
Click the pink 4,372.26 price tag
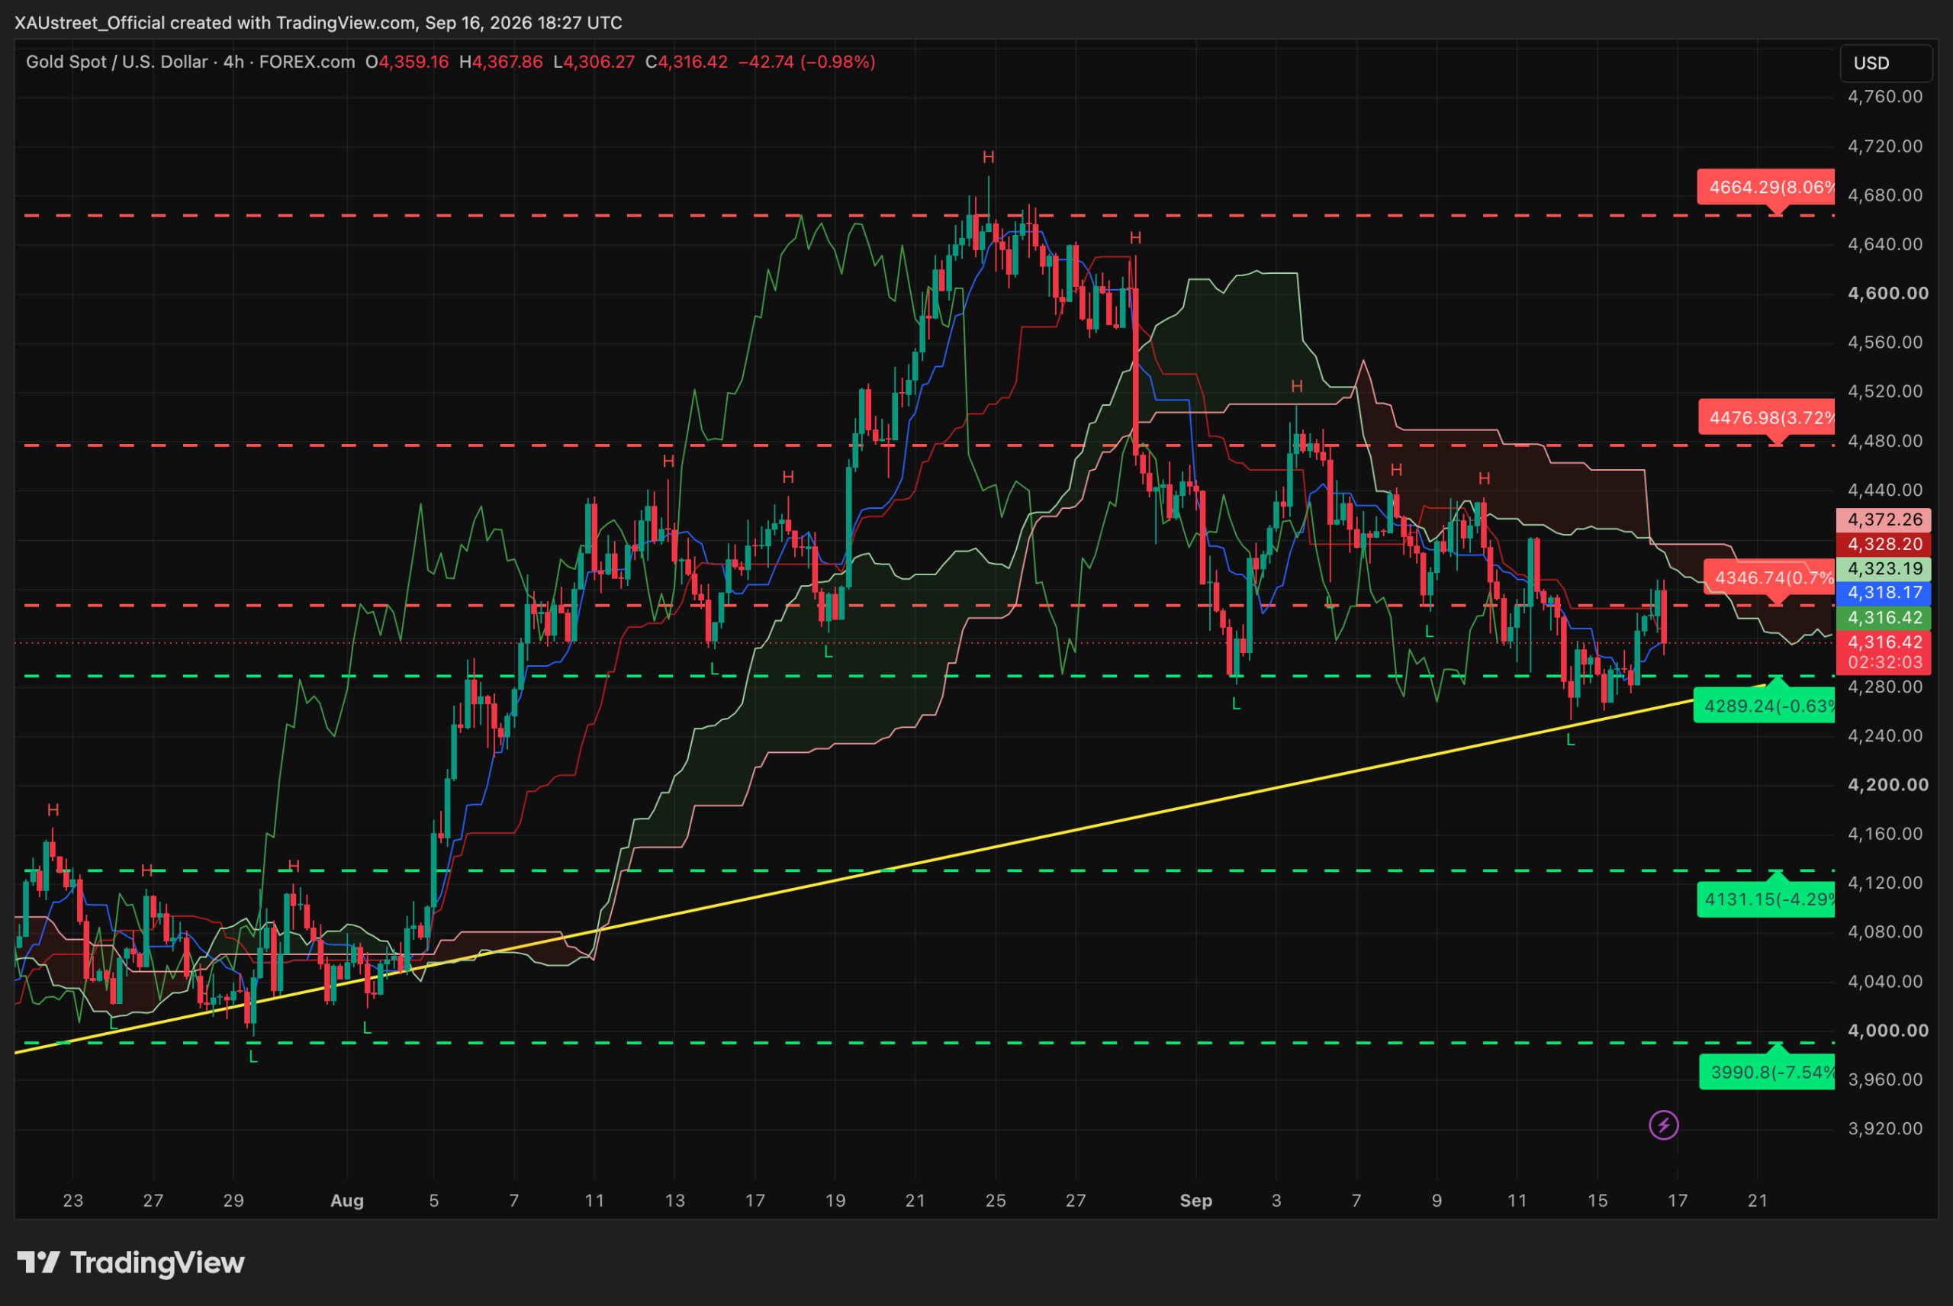click(x=1884, y=520)
